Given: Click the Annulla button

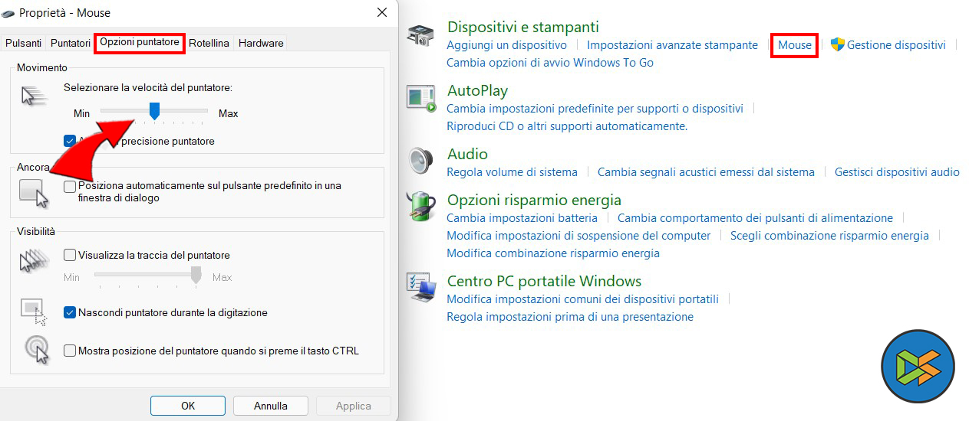Looking at the screenshot, I should coord(271,406).
